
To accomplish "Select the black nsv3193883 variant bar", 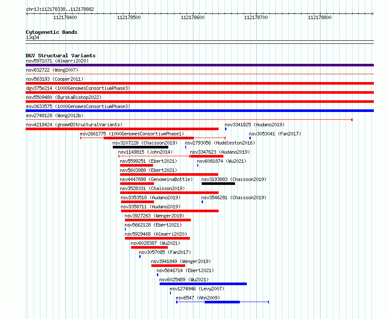I will [x=218, y=184].
